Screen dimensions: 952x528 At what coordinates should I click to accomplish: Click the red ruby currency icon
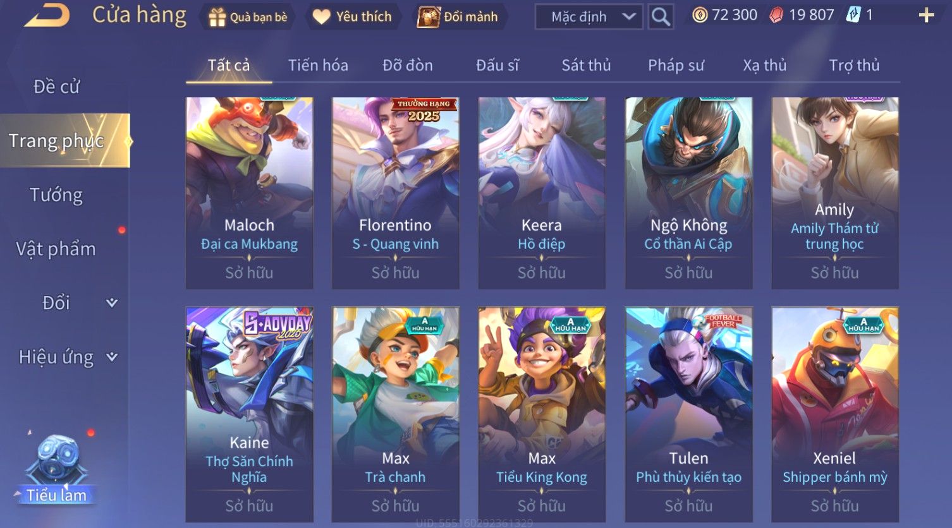click(776, 15)
